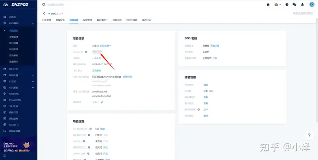
Task: Click the 升级 link beside 长期有效
Action: coord(215,58)
